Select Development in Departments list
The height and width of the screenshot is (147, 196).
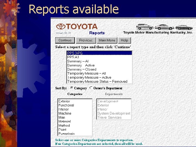pyautogui.click(x=114, y=101)
